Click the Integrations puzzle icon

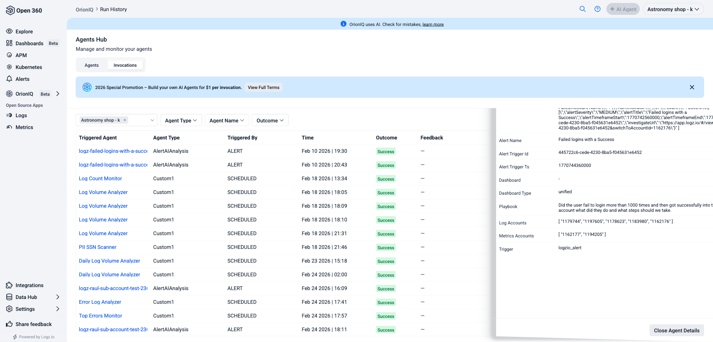tap(9, 285)
